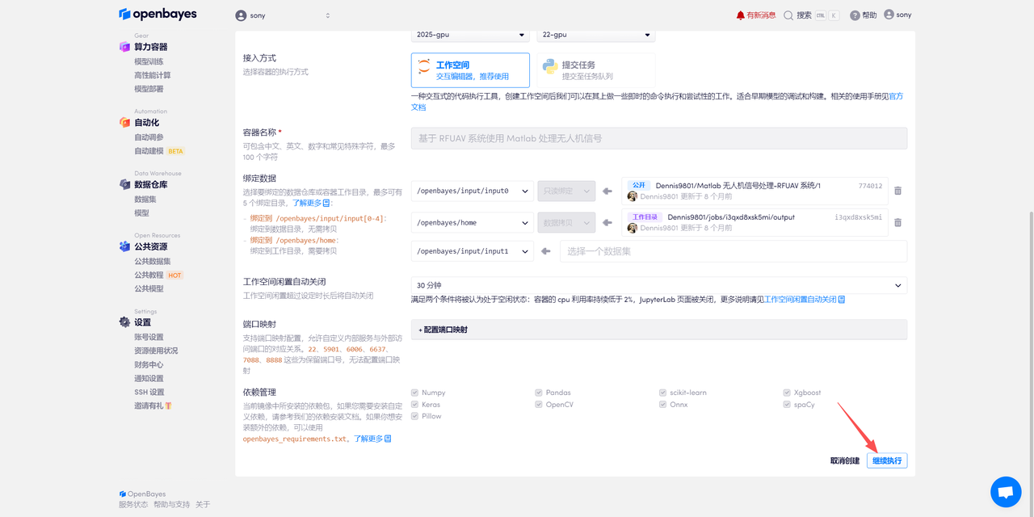Click the 选择一个数据集 field
This screenshot has width=1034, height=517.
733,251
